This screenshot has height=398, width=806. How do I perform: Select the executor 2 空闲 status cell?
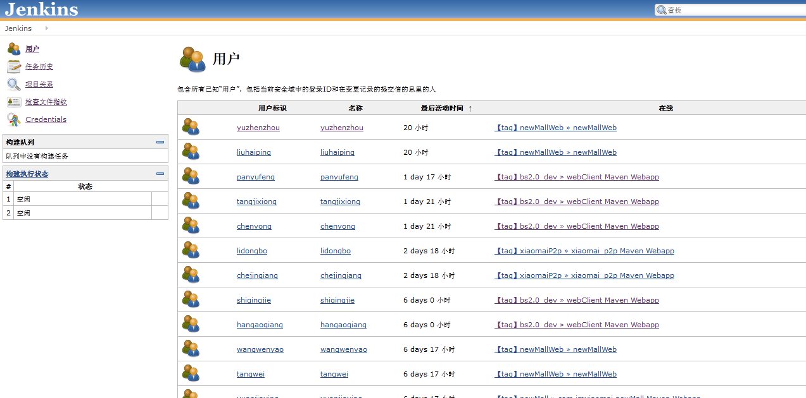click(83, 213)
